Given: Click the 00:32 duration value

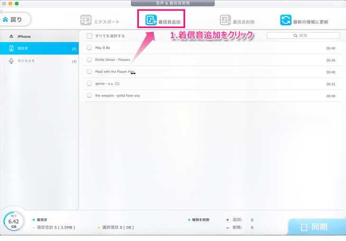Looking at the screenshot, I should point(331,84).
